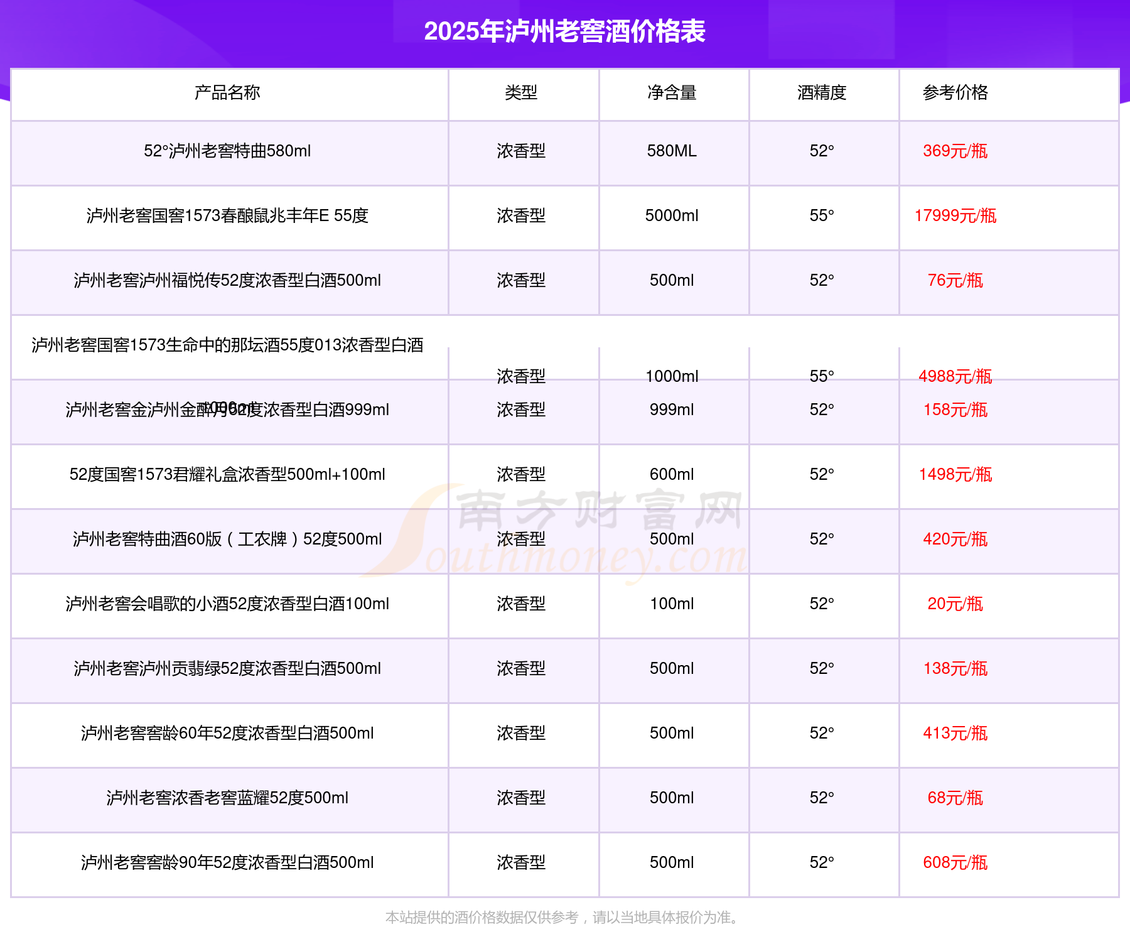The width and height of the screenshot is (1130, 927).
Task: Click "浓香型" in the 413元/瓶 row
Action: tap(521, 734)
